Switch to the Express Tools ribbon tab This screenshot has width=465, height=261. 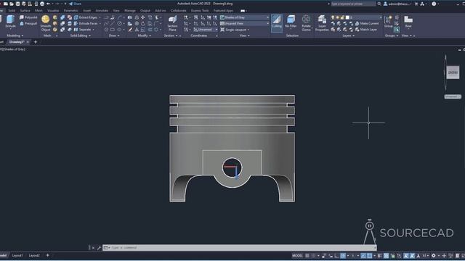coord(200,10)
